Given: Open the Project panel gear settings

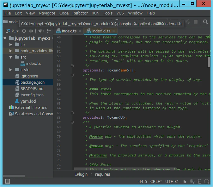Looking at the screenshot, I should [41, 31].
